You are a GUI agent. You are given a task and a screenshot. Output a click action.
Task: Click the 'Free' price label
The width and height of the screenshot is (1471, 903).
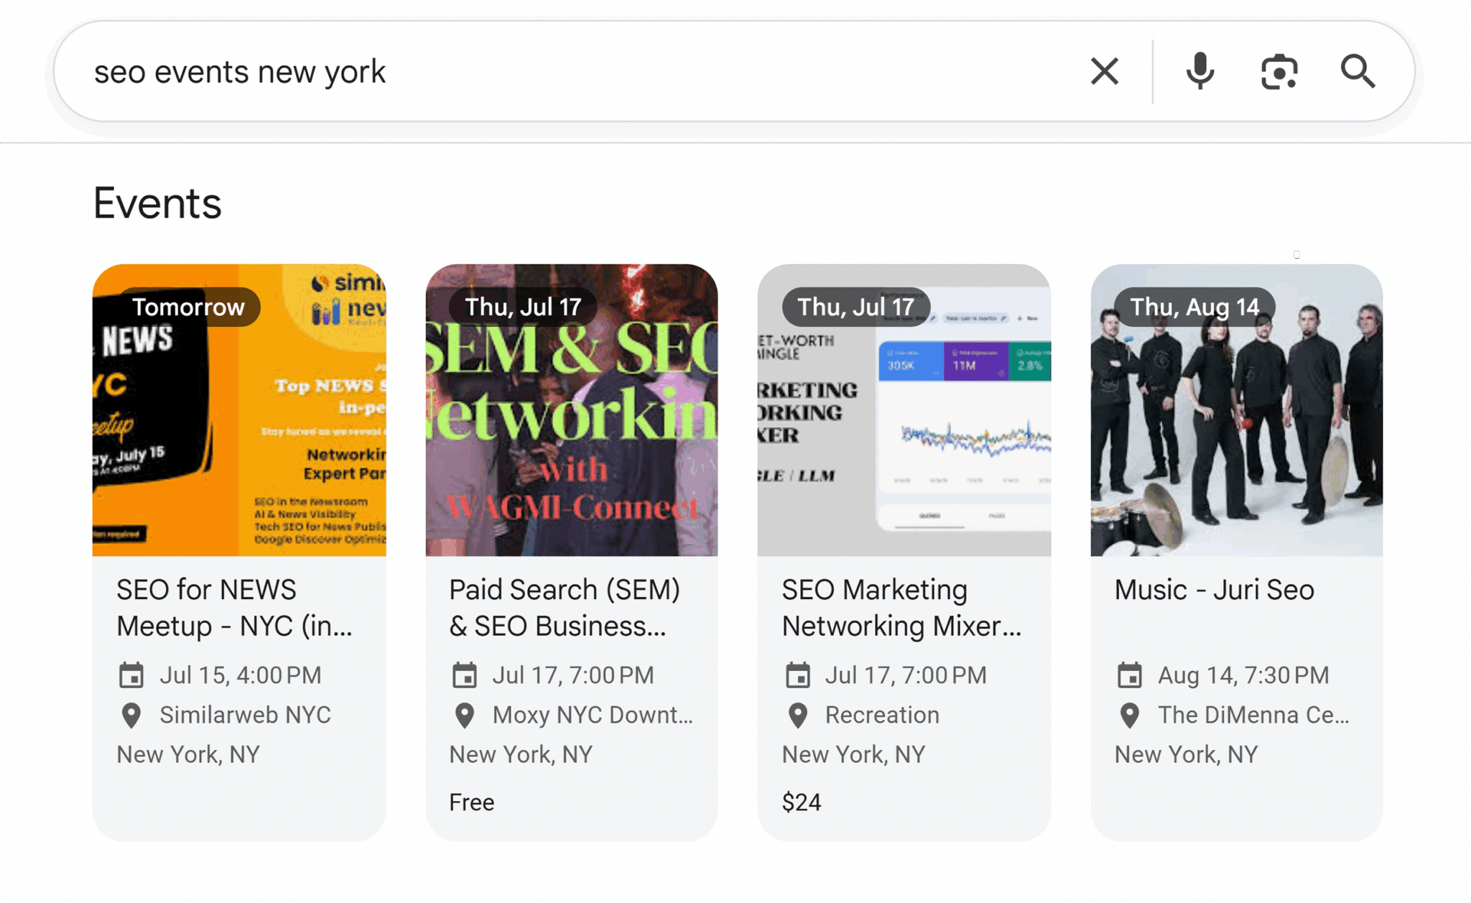472,802
